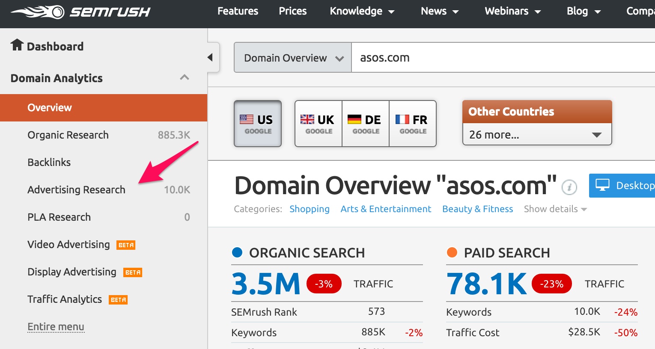Open the Webinars menu dropdown
Image resolution: width=655 pixels, height=349 pixels.
tap(512, 11)
